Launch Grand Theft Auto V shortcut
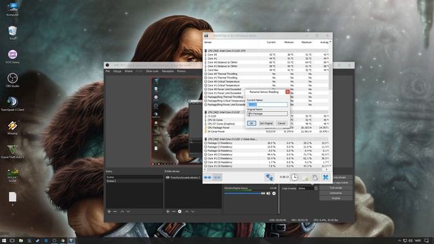 pos(12,152)
